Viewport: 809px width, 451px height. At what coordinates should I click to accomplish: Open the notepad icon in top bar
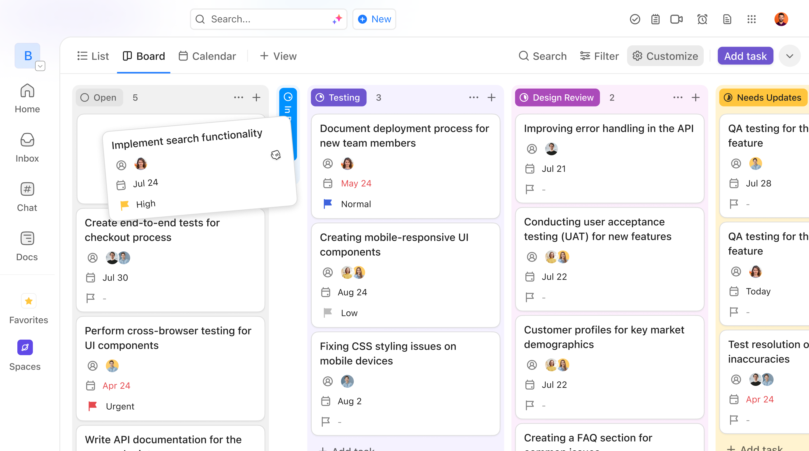click(655, 19)
